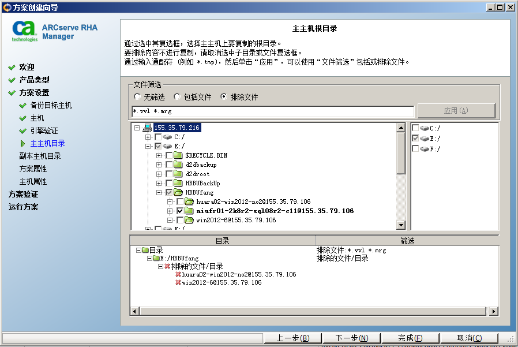Expand the C:/ drive node
The image size is (518, 347).
[x=148, y=137]
